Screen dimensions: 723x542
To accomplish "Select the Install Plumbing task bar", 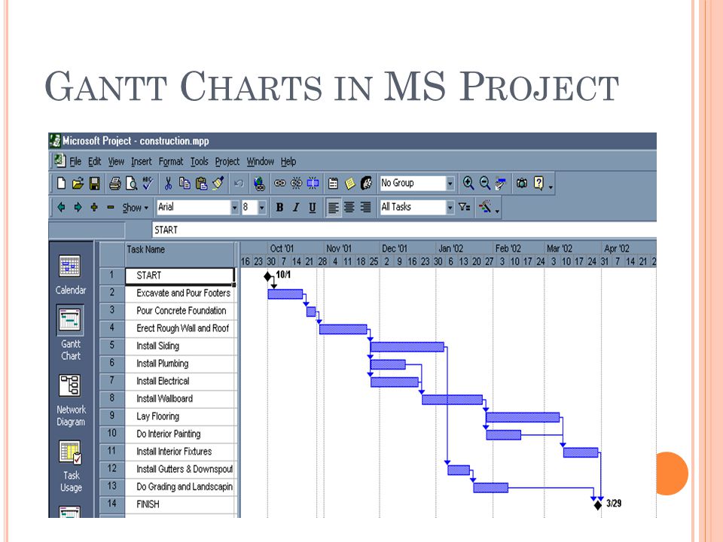I will point(388,364).
